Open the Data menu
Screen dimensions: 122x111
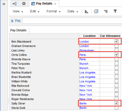point(73,11)
